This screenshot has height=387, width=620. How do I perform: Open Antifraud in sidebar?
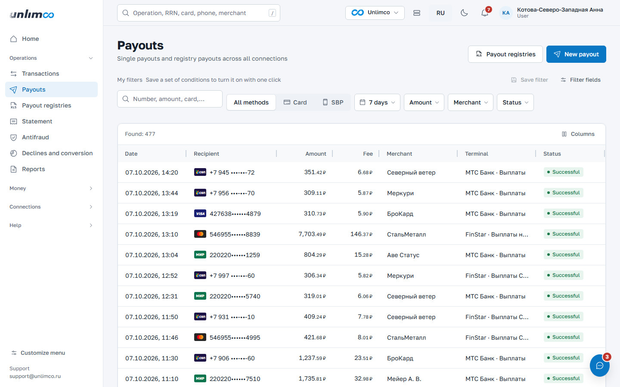tap(51, 137)
